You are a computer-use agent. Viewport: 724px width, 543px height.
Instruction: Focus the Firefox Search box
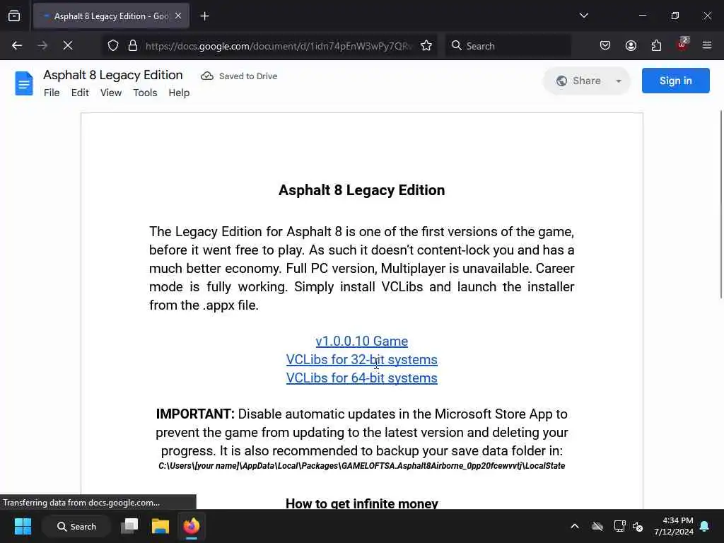click(508, 46)
